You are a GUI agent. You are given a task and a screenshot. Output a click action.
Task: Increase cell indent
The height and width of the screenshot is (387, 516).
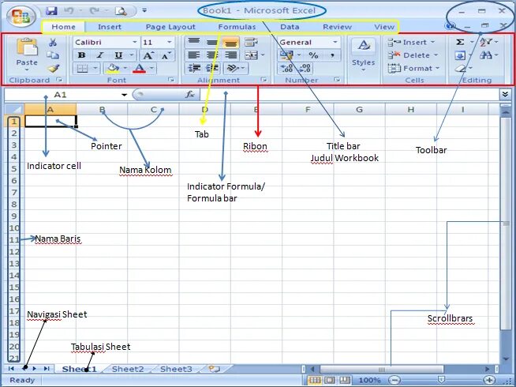(x=212, y=68)
